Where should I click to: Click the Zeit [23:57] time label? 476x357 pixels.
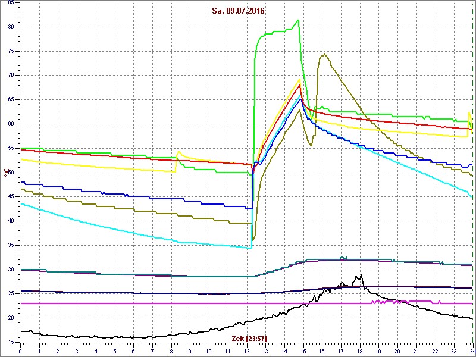(x=249, y=338)
